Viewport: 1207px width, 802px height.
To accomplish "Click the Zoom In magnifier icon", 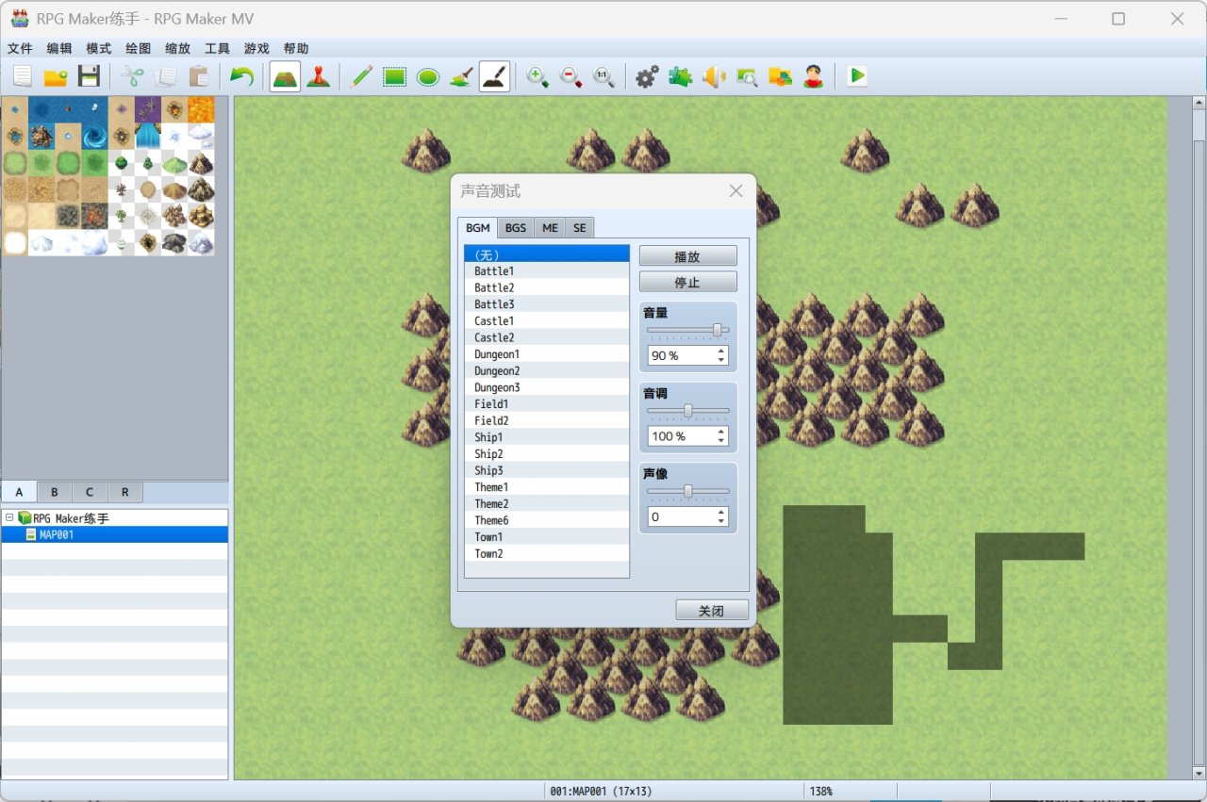I will pos(537,77).
